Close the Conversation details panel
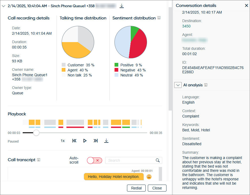This screenshot has height=195, width=250. point(246,6)
